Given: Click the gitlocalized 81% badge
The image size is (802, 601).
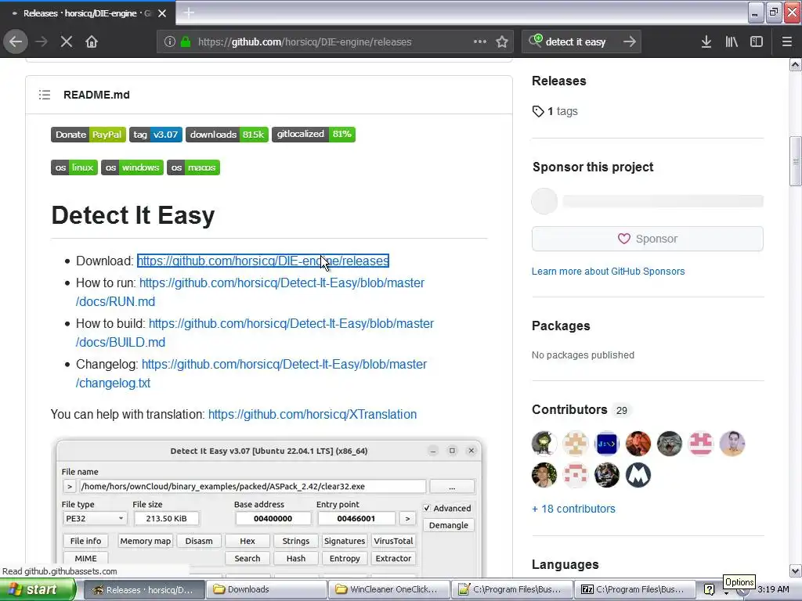Looking at the screenshot, I should 313,135.
